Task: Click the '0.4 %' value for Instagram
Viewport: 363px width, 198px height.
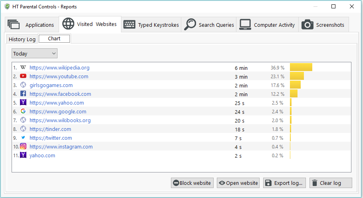Action: (278, 147)
